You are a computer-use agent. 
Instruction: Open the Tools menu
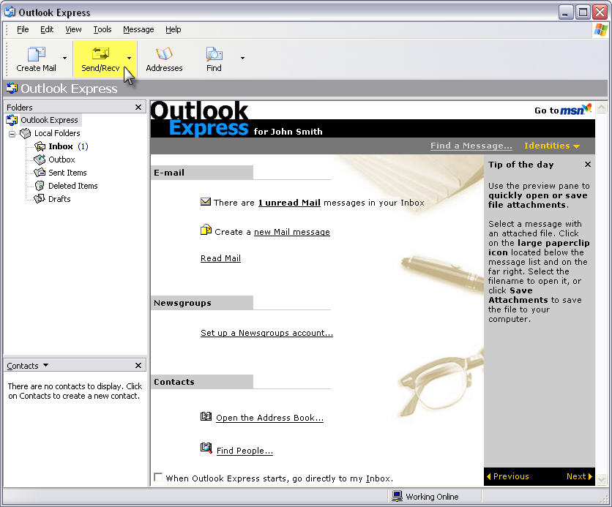click(x=102, y=30)
